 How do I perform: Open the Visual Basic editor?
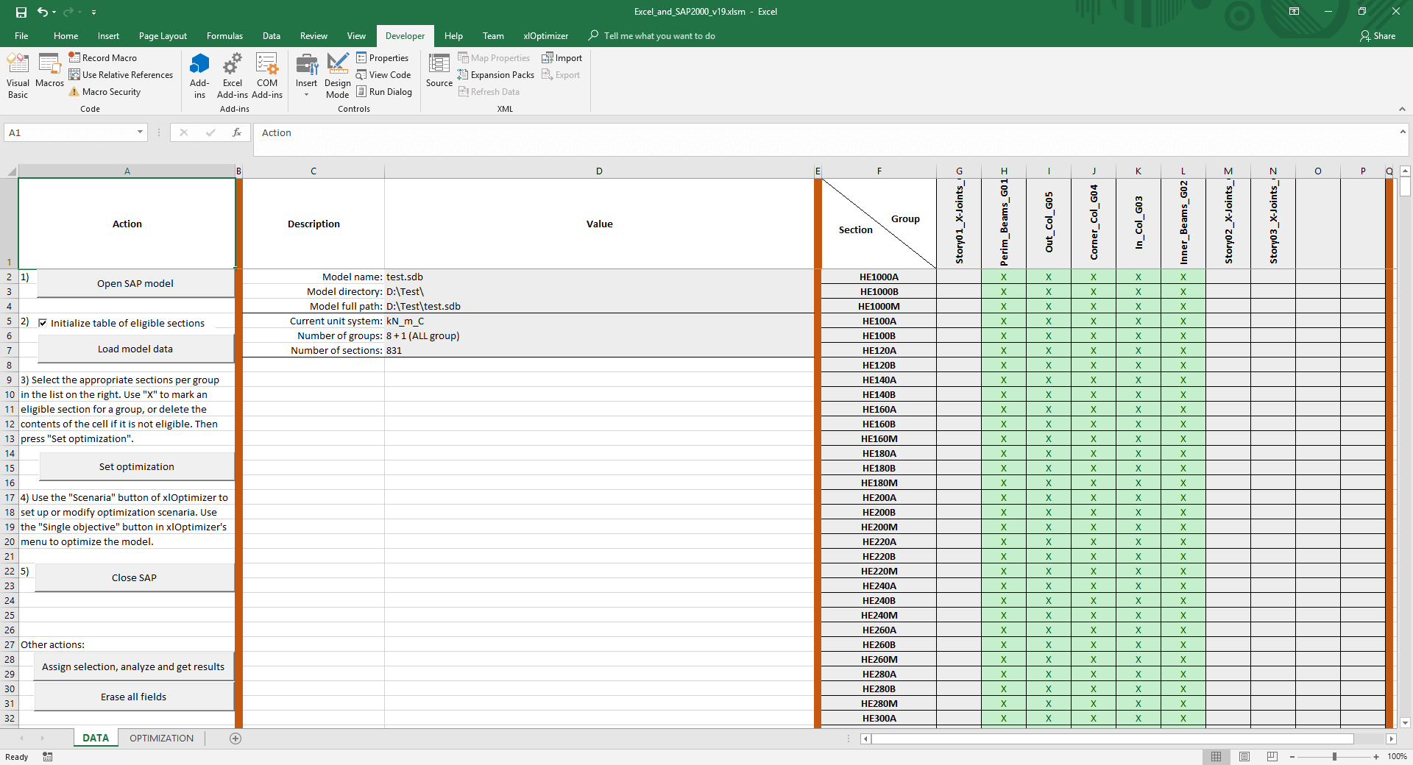point(18,76)
